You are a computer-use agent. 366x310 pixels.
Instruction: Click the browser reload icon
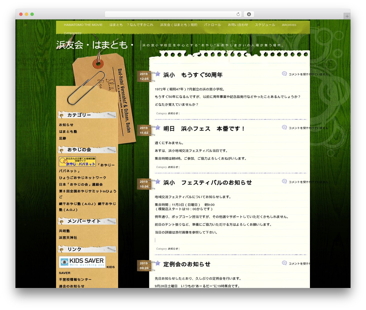[x=238, y=14]
